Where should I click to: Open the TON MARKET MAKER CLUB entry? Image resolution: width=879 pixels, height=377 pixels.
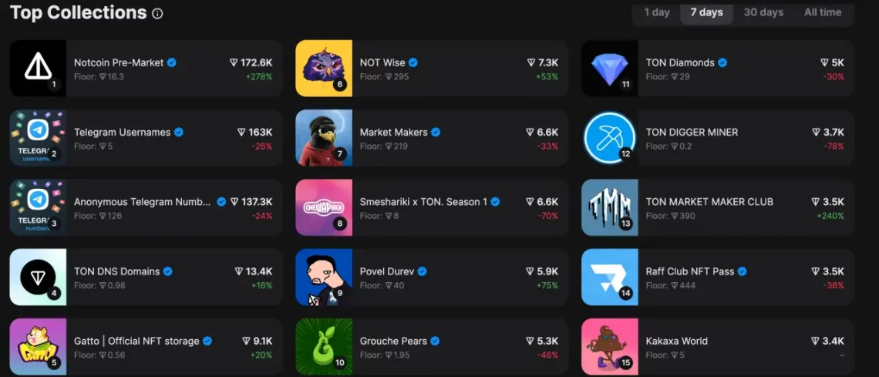(x=718, y=207)
